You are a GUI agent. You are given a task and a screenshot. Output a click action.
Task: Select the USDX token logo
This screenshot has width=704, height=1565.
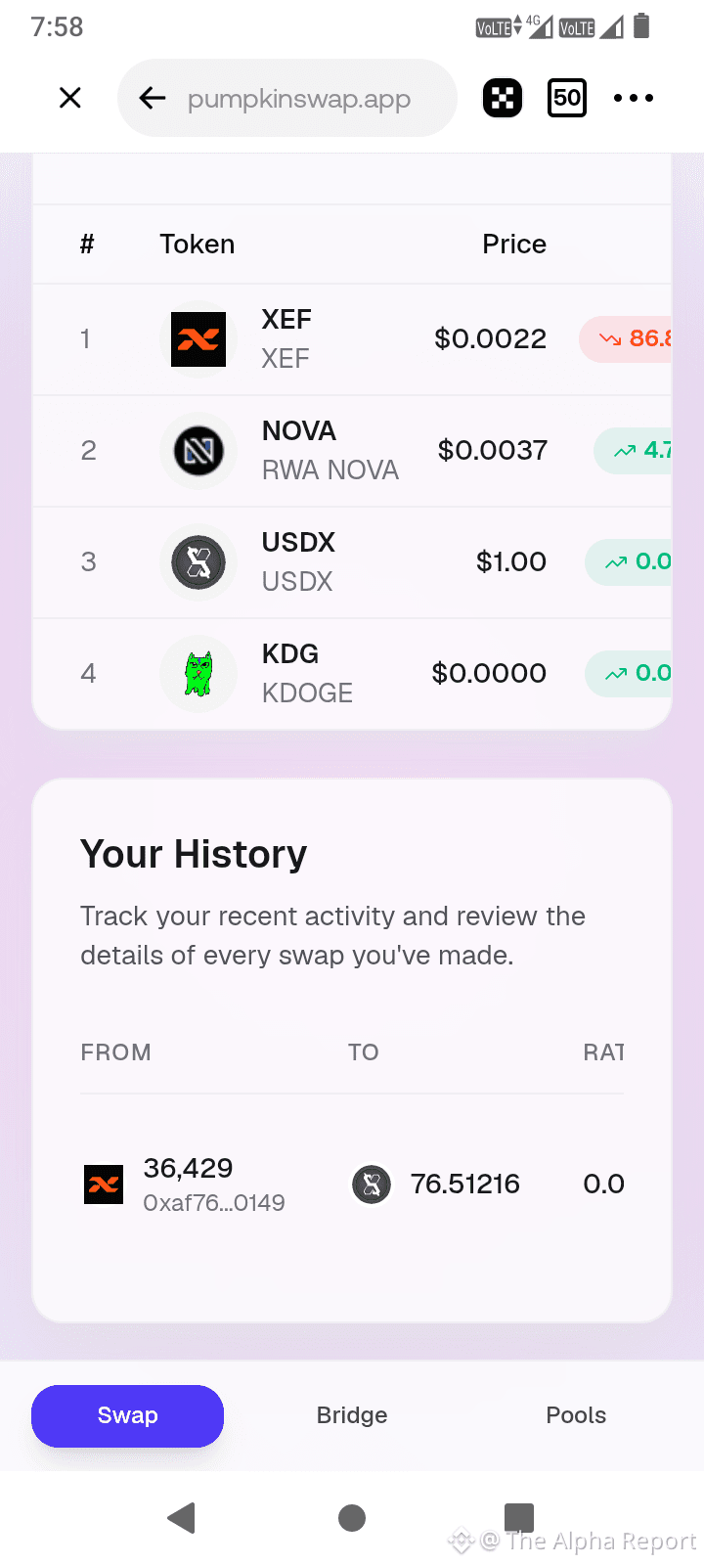pyautogui.click(x=198, y=562)
